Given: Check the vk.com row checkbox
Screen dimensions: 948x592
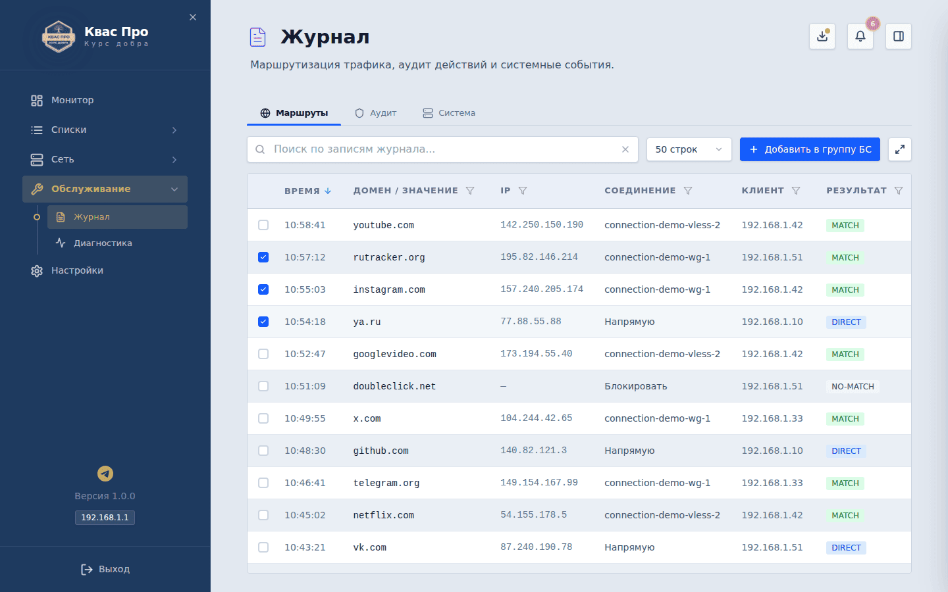Looking at the screenshot, I should [x=263, y=547].
